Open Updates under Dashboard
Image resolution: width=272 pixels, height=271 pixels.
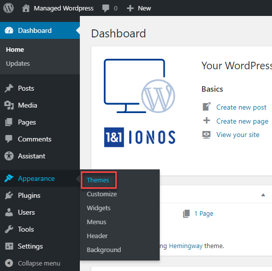point(18,64)
